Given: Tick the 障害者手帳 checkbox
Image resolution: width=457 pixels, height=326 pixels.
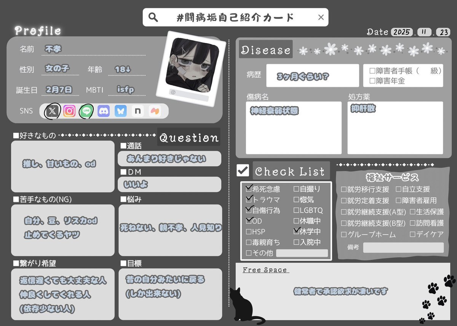Looking at the screenshot, I should (372, 71).
